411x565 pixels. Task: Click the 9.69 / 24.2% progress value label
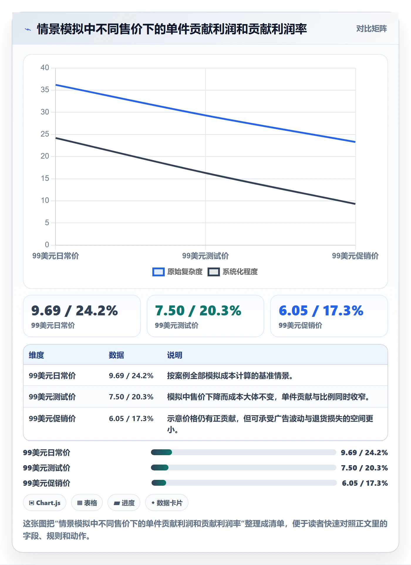[364, 453]
